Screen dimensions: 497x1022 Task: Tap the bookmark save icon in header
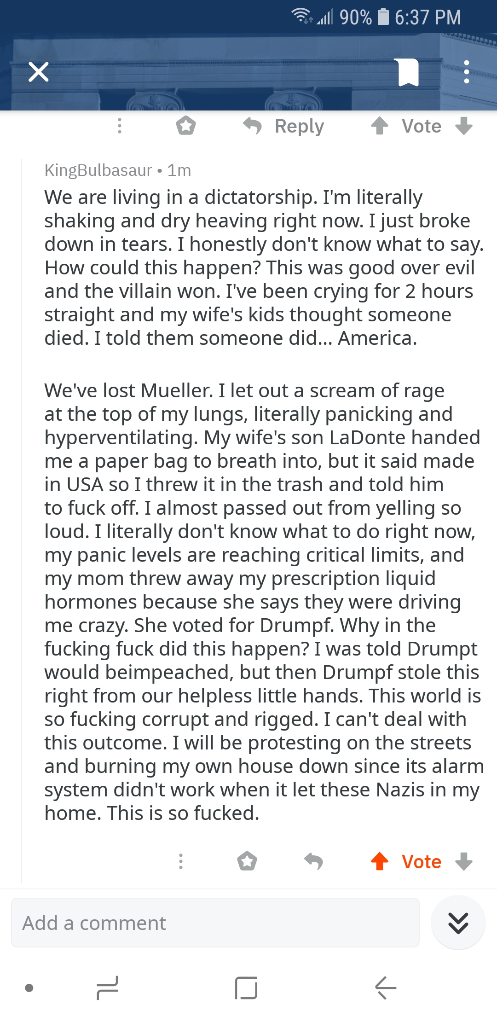[x=408, y=72]
